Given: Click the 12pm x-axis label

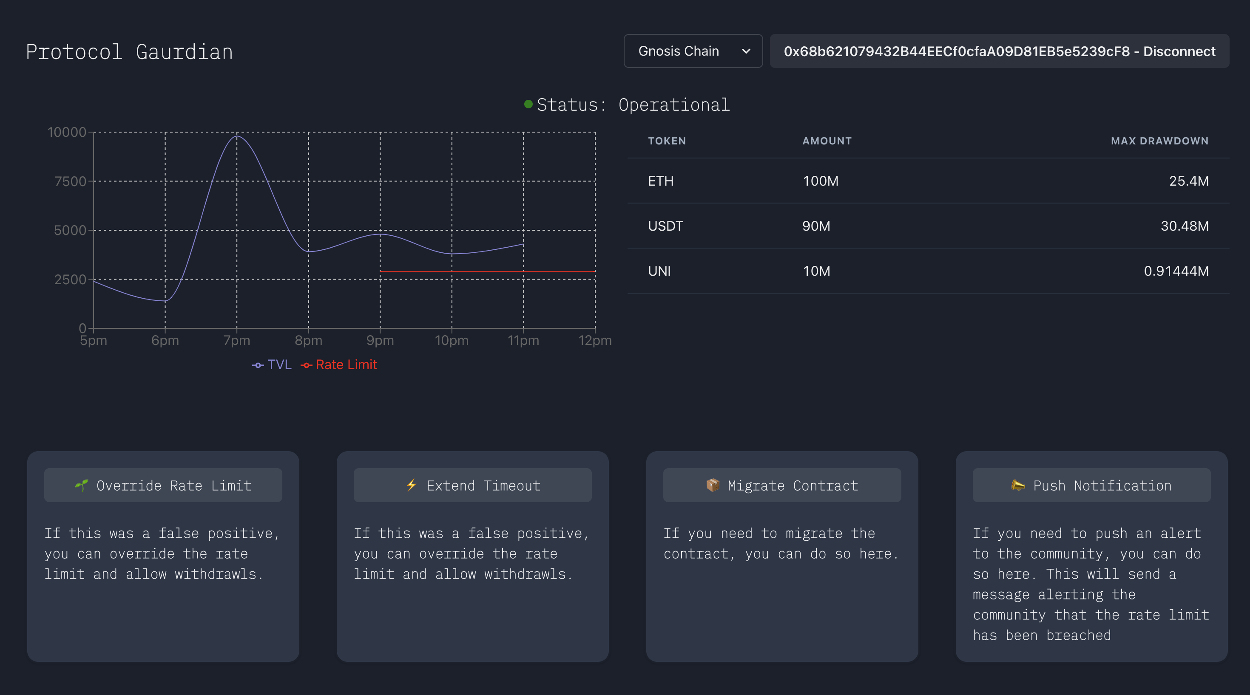Looking at the screenshot, I should point(595,340).
